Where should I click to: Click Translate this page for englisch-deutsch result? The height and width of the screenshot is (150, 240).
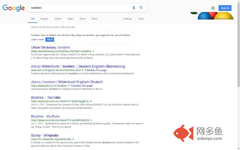tap(96, 70)
